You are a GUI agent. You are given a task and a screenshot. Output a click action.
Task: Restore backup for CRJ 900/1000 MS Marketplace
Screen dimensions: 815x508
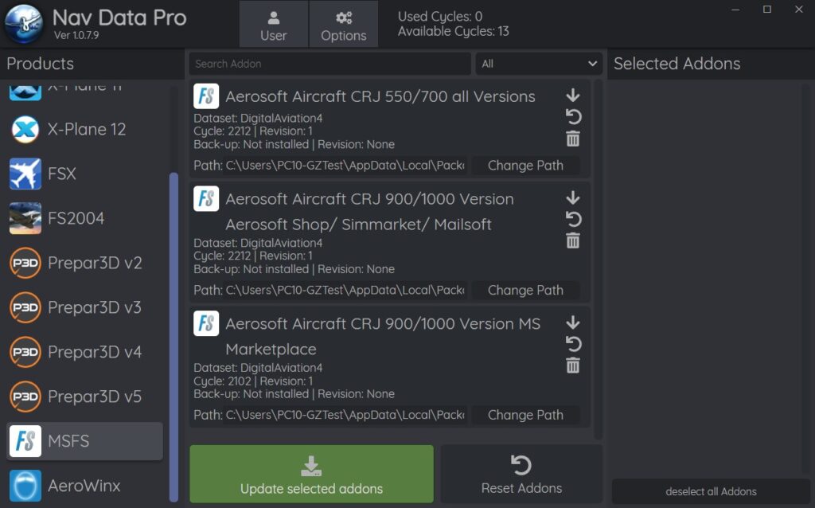point(573,344)
